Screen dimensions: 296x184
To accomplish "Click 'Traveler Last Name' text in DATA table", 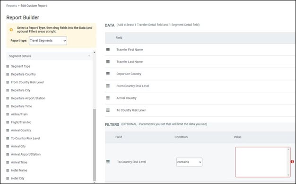I will [130, 61].
